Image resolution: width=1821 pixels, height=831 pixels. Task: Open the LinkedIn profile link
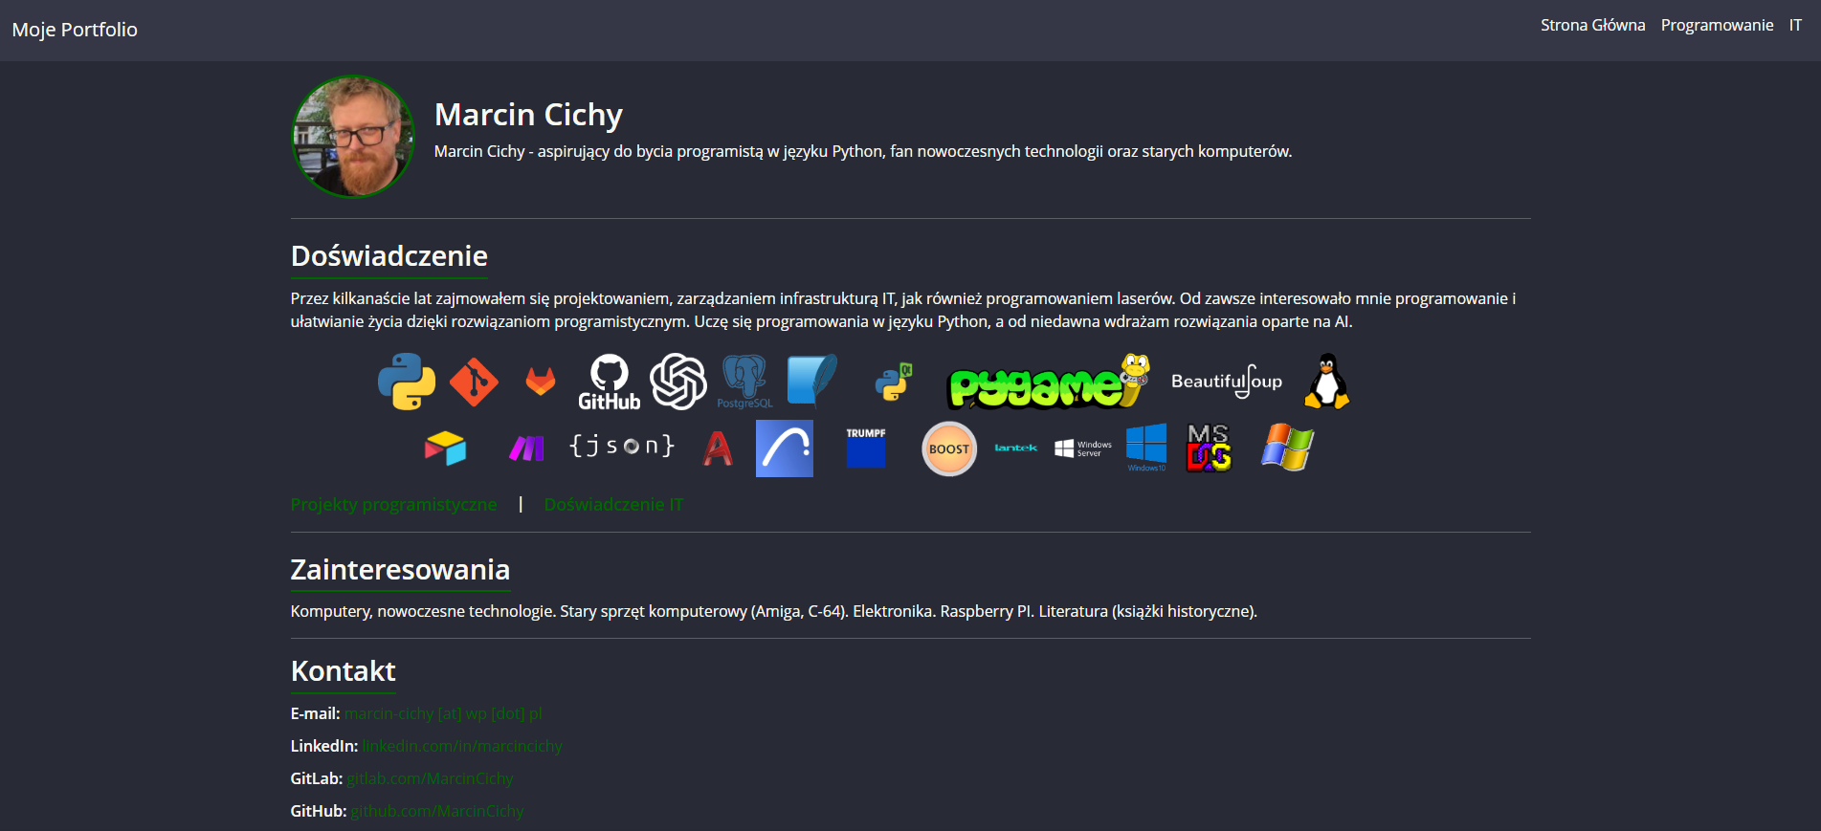coord(462,746)
